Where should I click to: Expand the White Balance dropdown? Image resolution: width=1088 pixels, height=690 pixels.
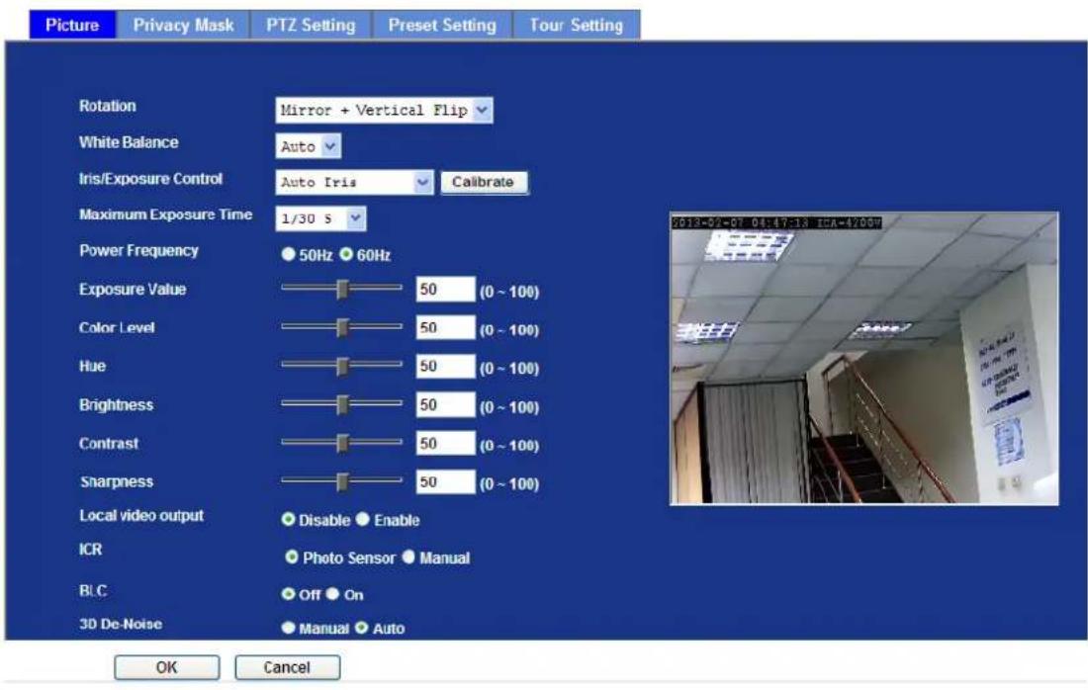coord(308,146)
